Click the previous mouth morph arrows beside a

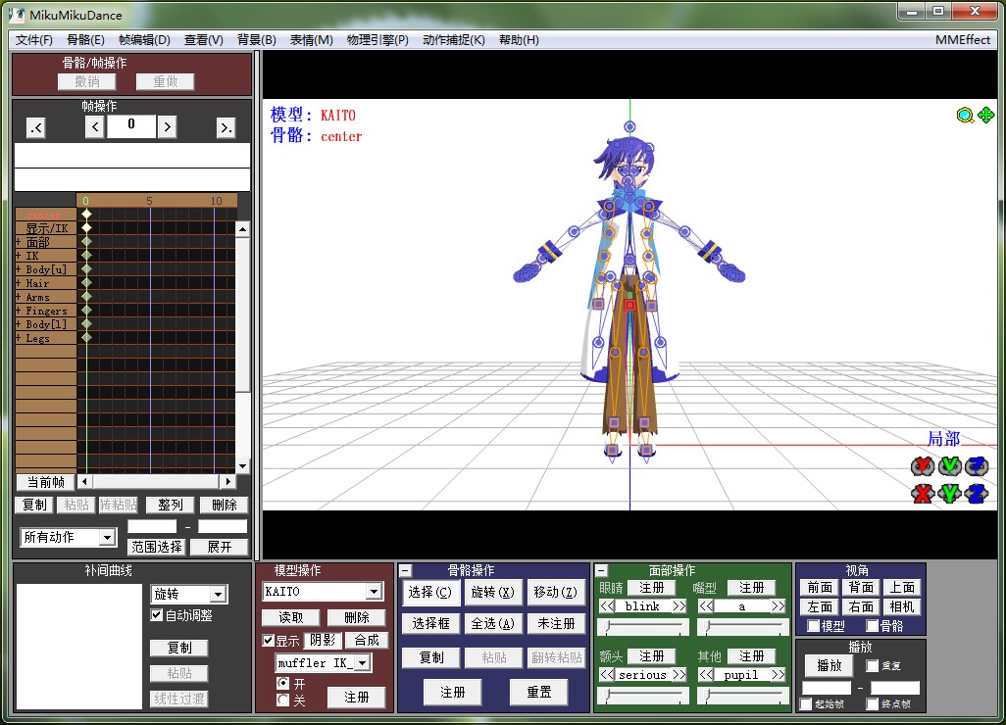click(x=706, y=605)
